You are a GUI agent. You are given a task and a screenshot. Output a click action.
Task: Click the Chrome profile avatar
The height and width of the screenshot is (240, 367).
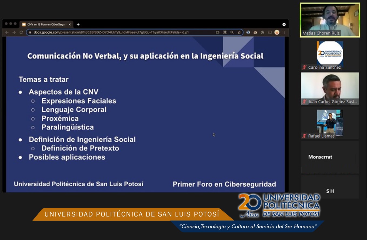pos(277,32)
